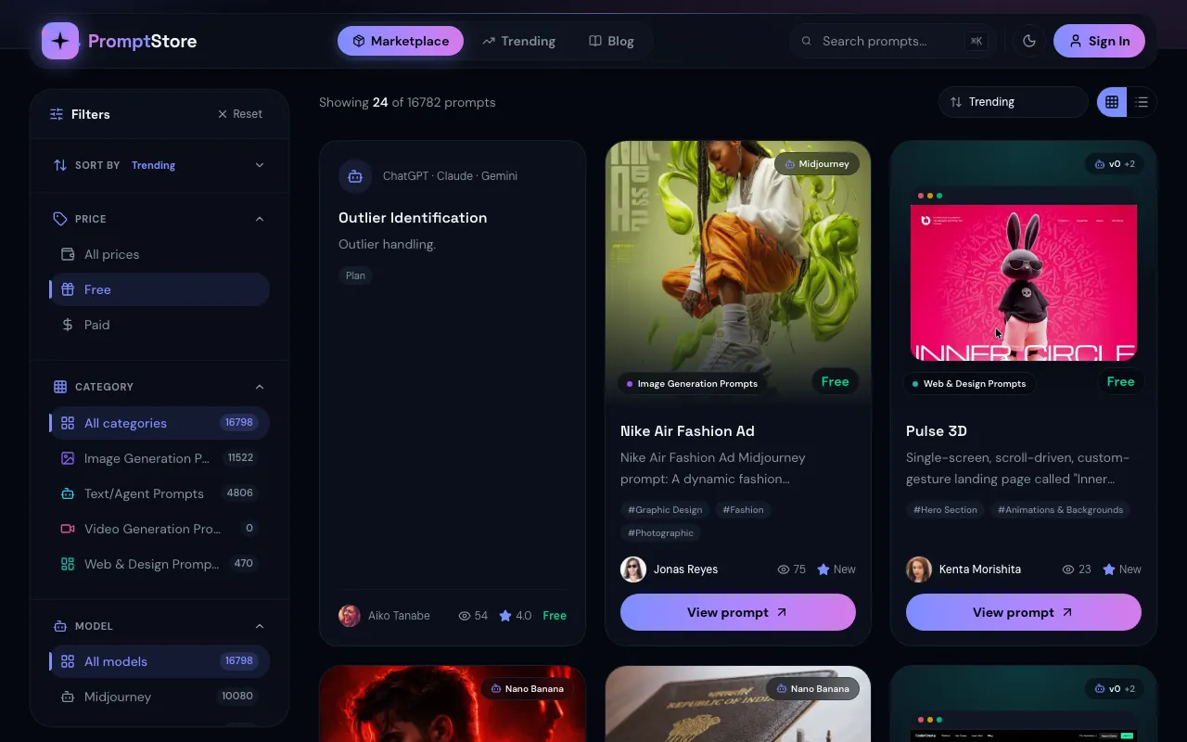
Task: Click the v0 +2 badge on Pulse 3D card
Action: (1115, 164)
